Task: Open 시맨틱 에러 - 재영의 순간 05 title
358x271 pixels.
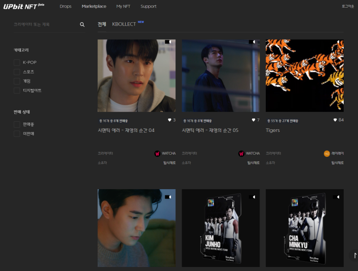Action: coord(210,130)
